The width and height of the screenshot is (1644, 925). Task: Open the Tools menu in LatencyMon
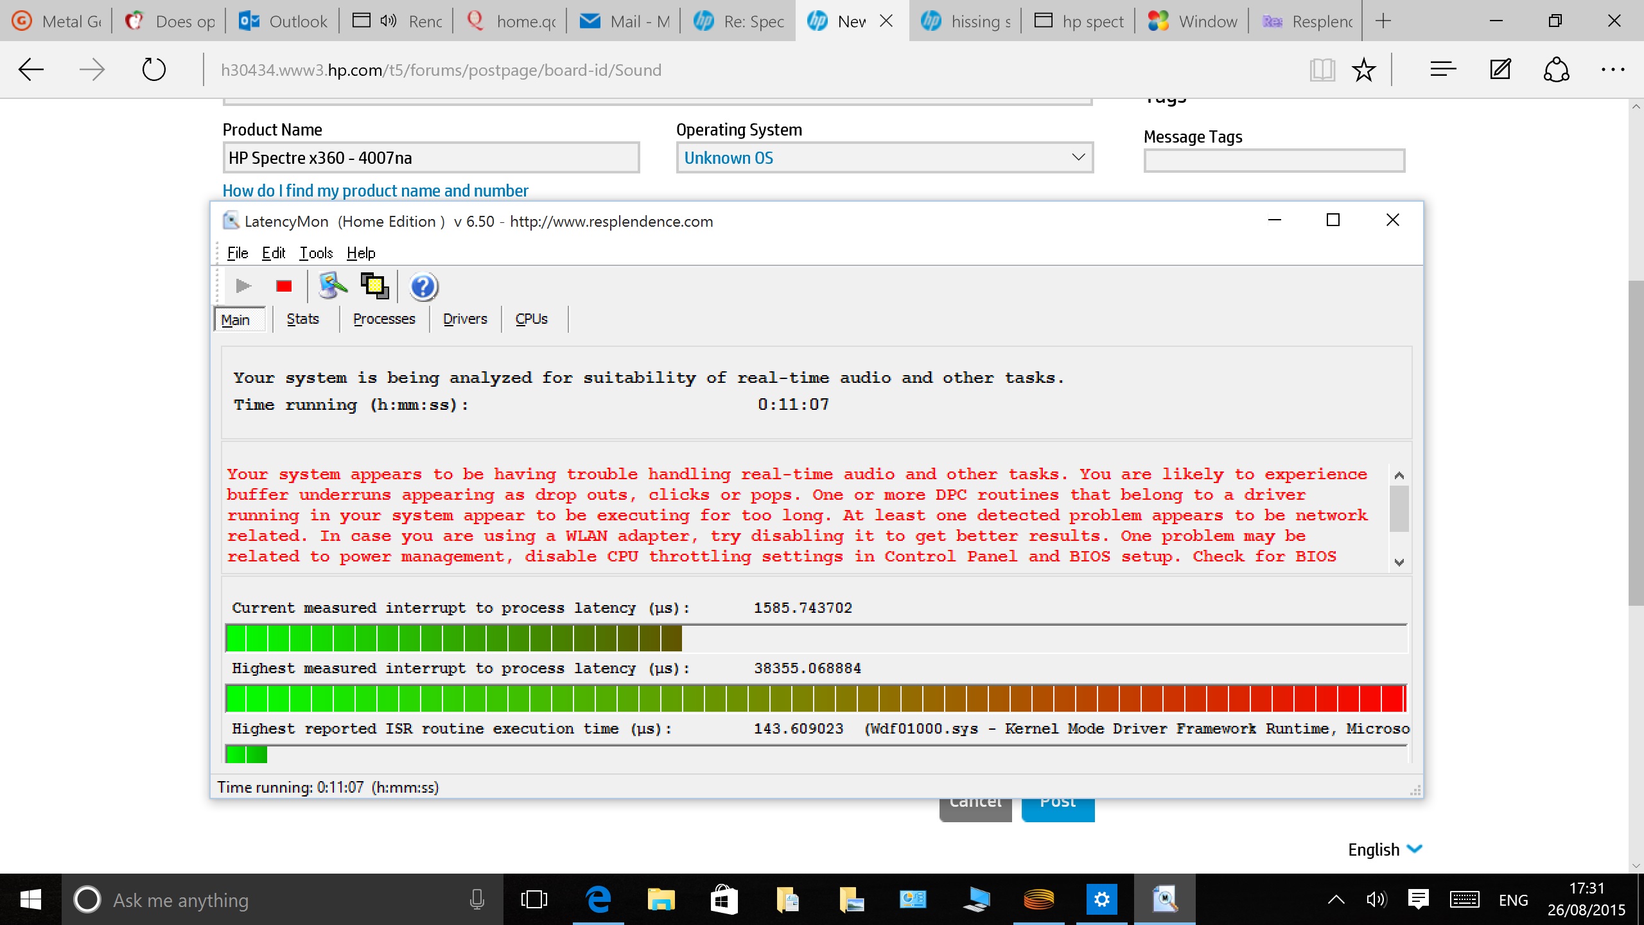coord(315,252)
